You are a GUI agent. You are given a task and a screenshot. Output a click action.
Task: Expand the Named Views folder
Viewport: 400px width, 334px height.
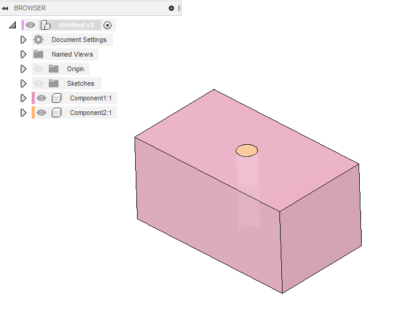pyautogui.click(x=23, y=54)
